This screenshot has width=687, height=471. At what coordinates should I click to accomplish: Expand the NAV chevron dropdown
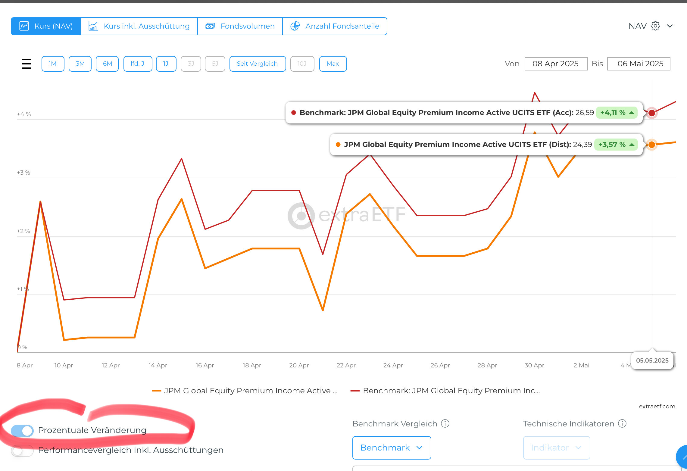pos(670,26)
